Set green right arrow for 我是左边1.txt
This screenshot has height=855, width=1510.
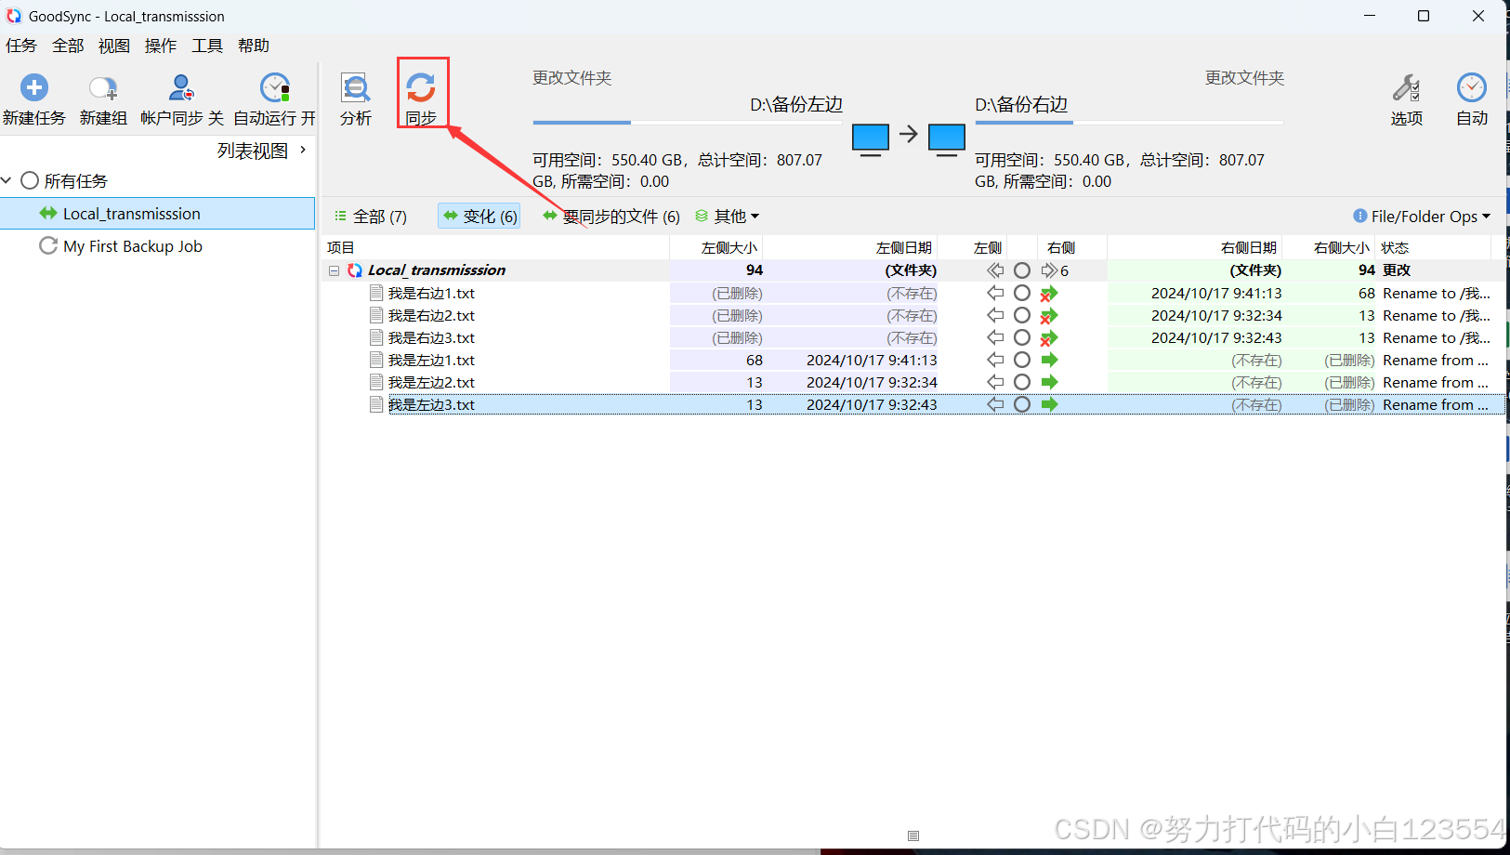[x=1050, y=360]
